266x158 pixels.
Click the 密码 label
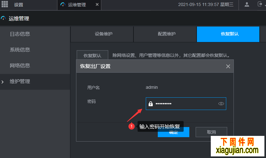pyautogui.click(x=92, y=101)
